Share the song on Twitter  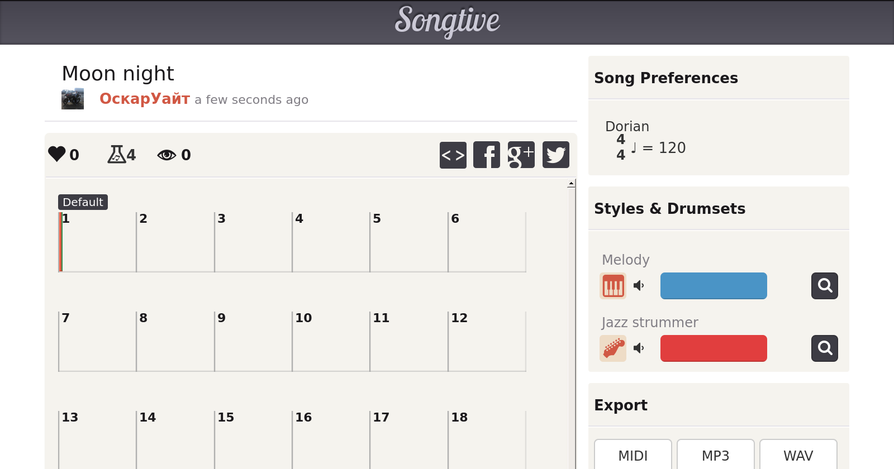(555, 155)
